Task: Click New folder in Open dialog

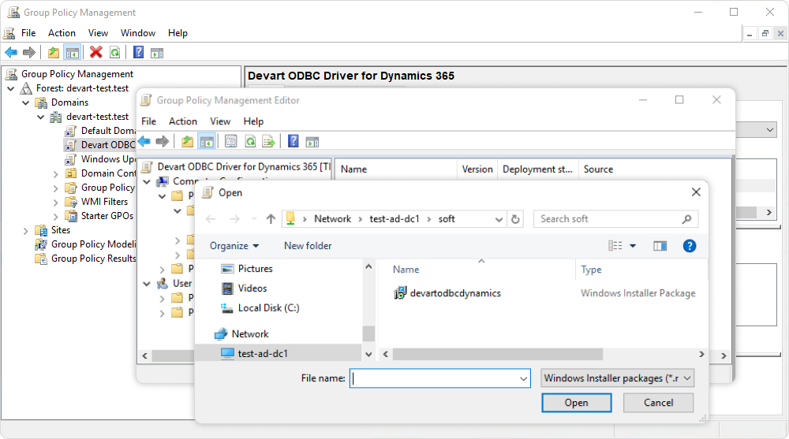Action: tap(308, 245)
